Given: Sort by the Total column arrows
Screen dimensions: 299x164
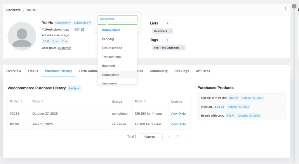Looking at the screenshot, I should (145, 101).
